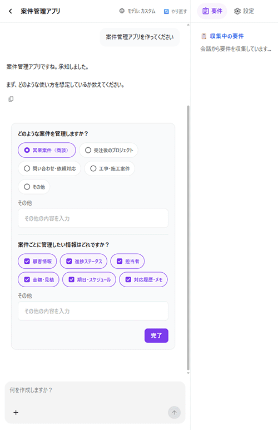
Task: Select 営業案件（商談） radio option
Action: click(47, 150)
